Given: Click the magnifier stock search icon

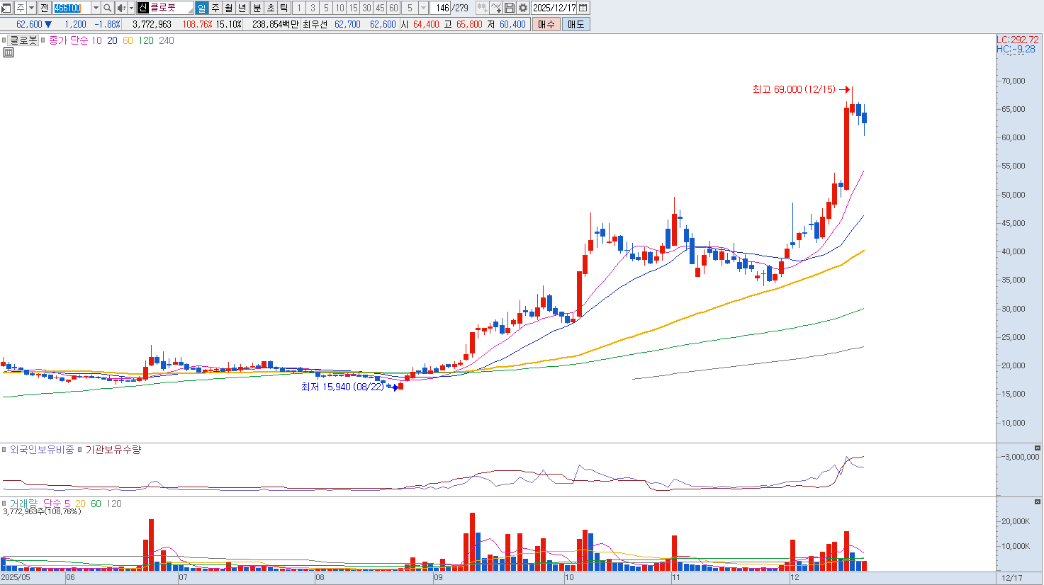Looking at the screenshot, I should pyautogui.click(x=108, y=8).
